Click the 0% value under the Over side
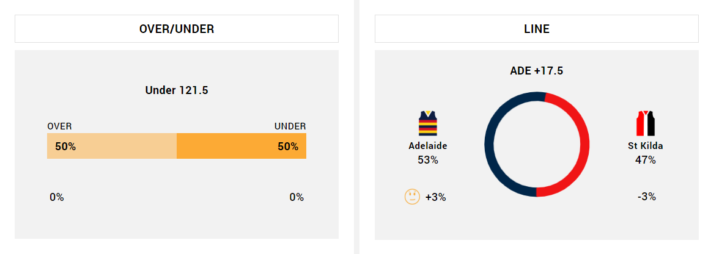The image size is (711, 254). click(x=57, y=197)
